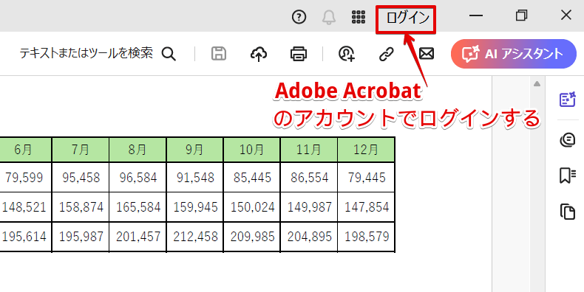Select the value 201,457
This screenshot has height=292, width=584.
pos(138,236)
